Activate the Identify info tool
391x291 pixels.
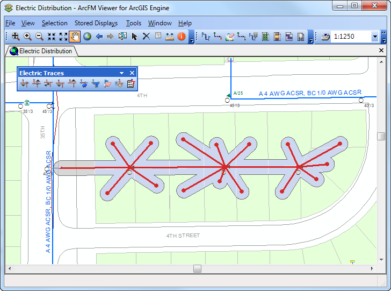(x=182, y=37)
